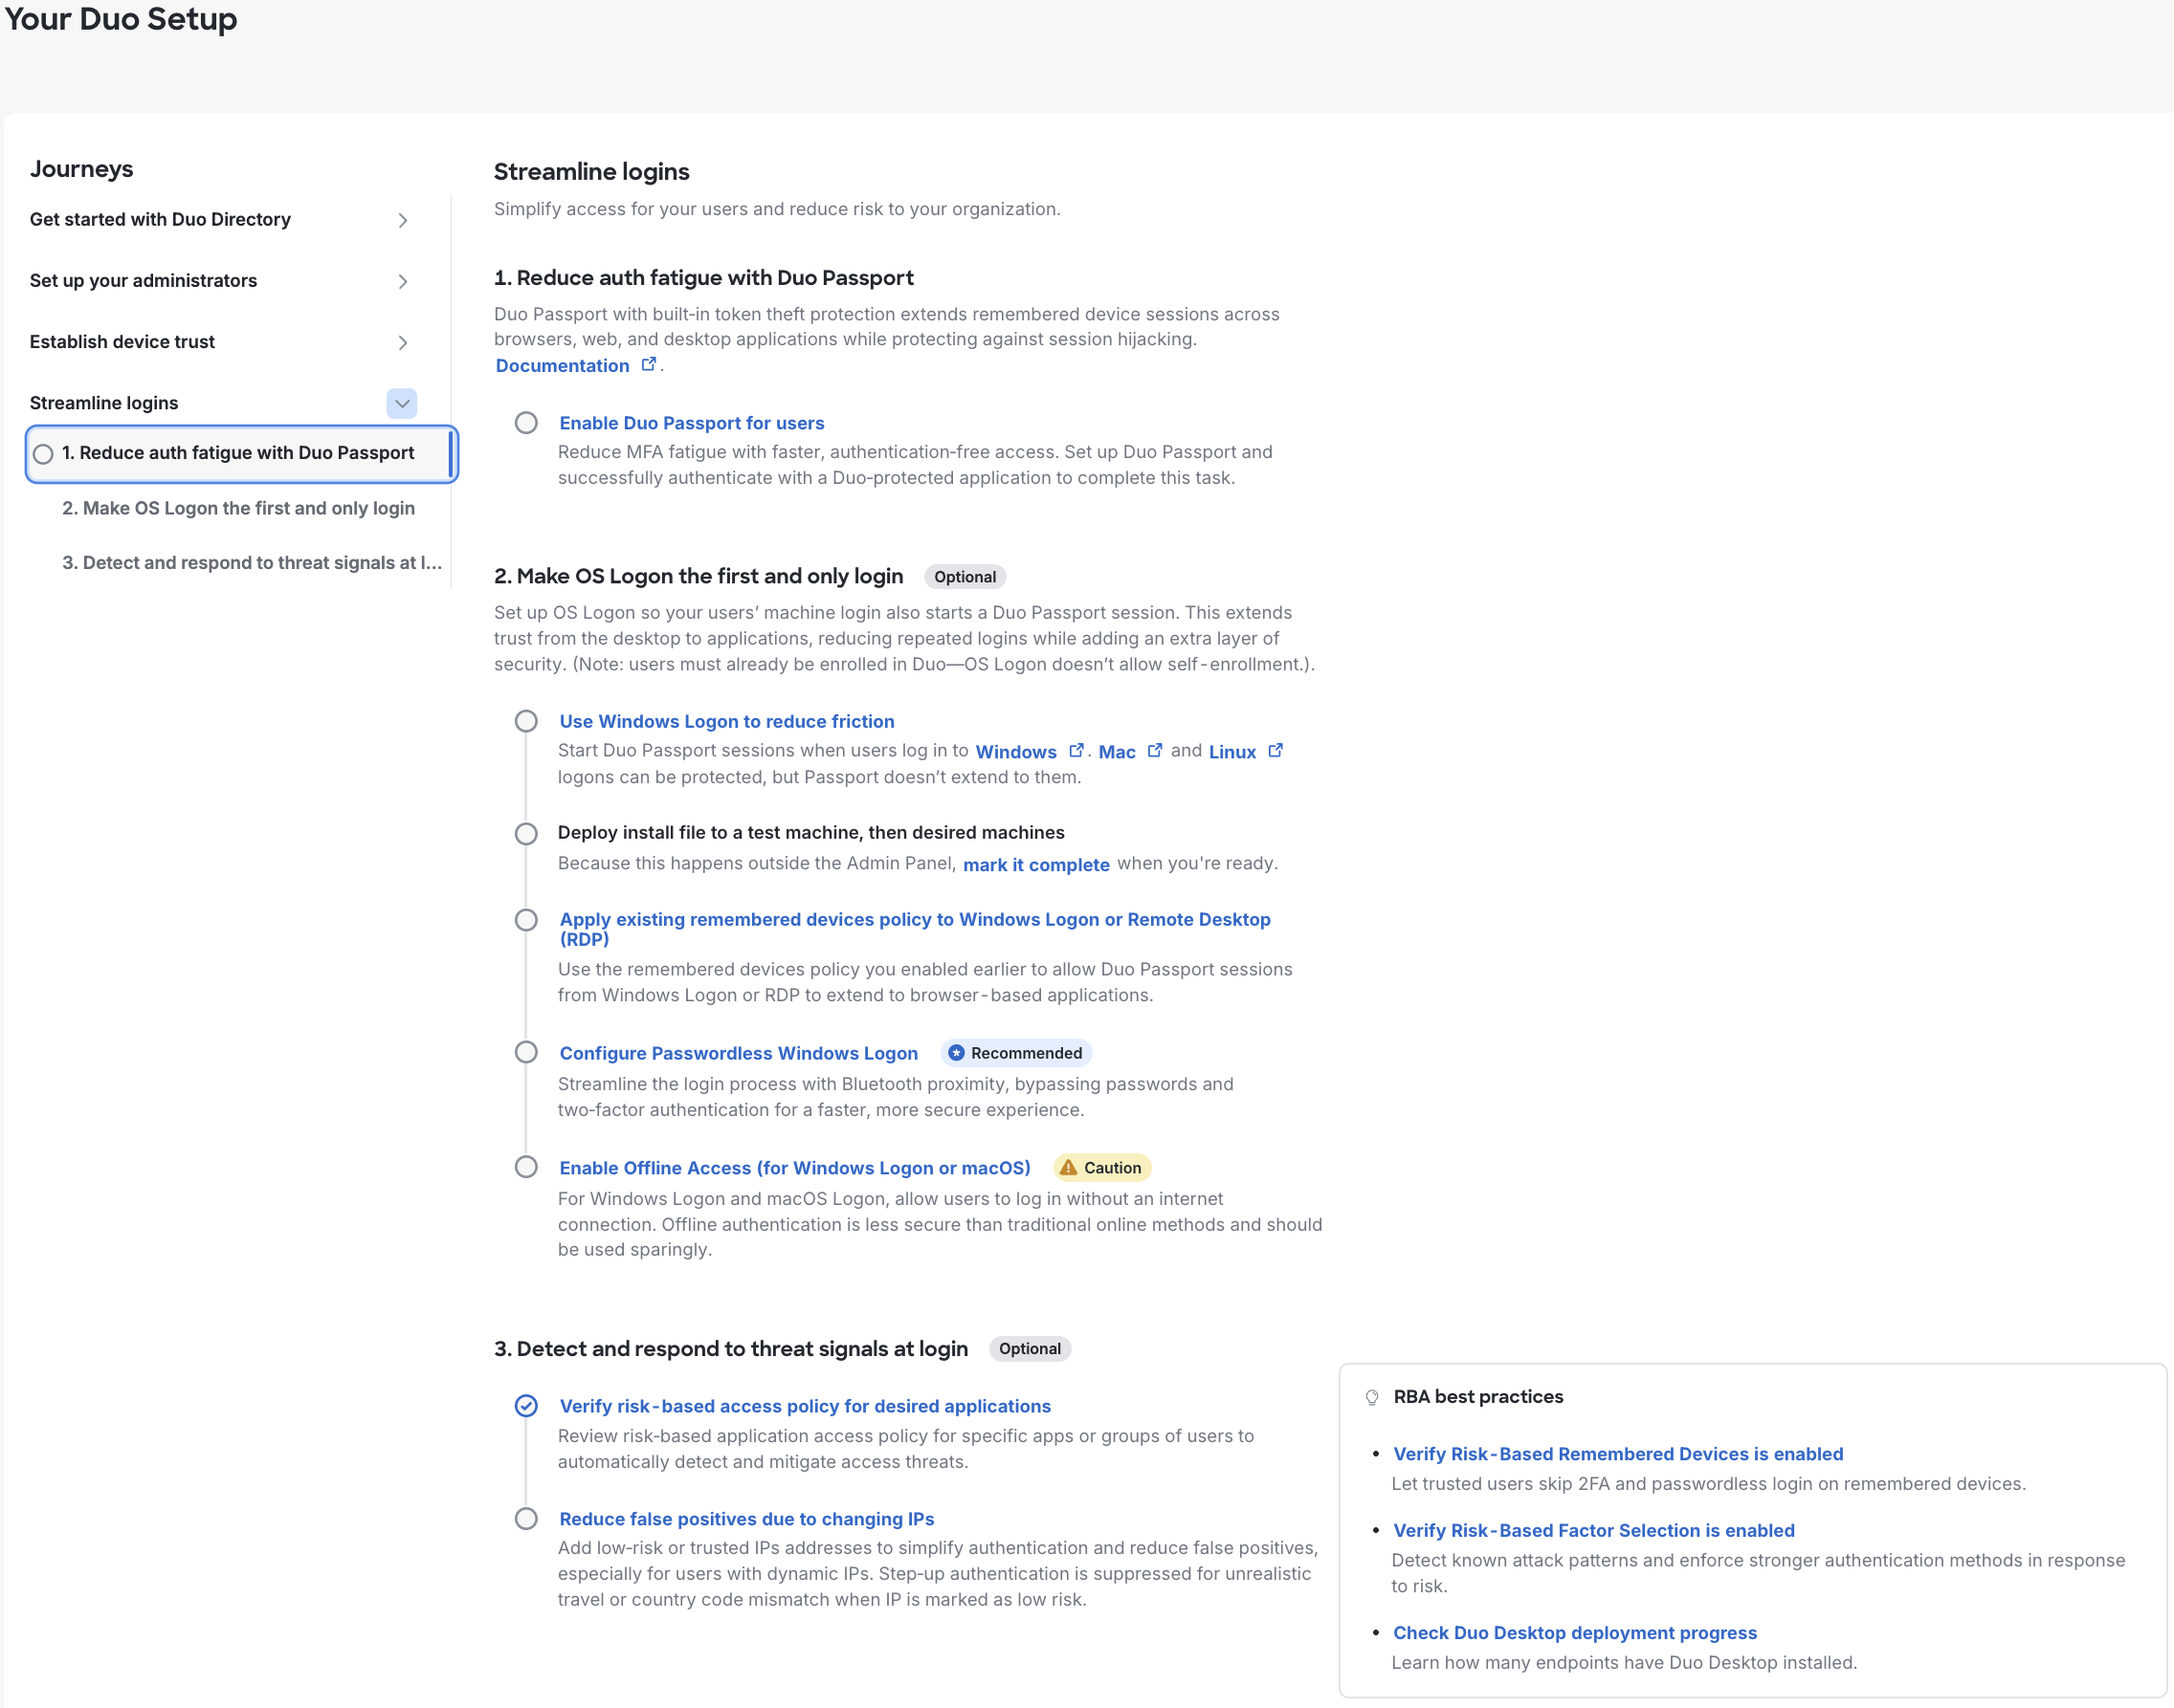Select Reduce auth fatigue with Duo Passport step
This screenshot has height=1708, width=2174.
pyautogui.click(x=238, y=453)
